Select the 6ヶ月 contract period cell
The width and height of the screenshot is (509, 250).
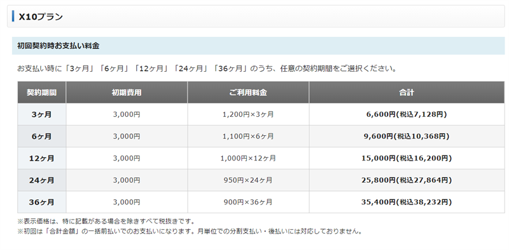[41, 136]
